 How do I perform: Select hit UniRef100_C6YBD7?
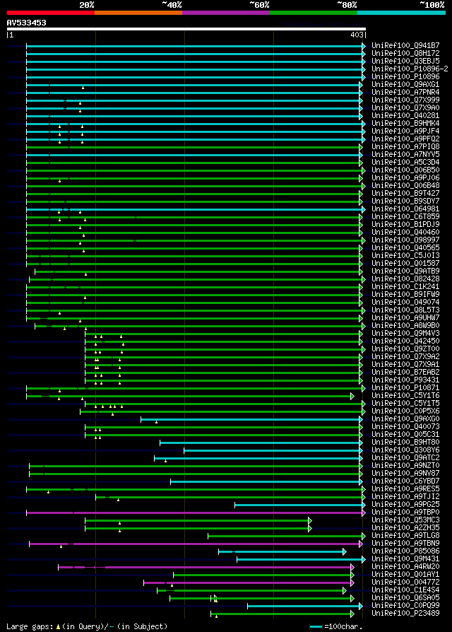pyautogui.click(x=405, y=481)
